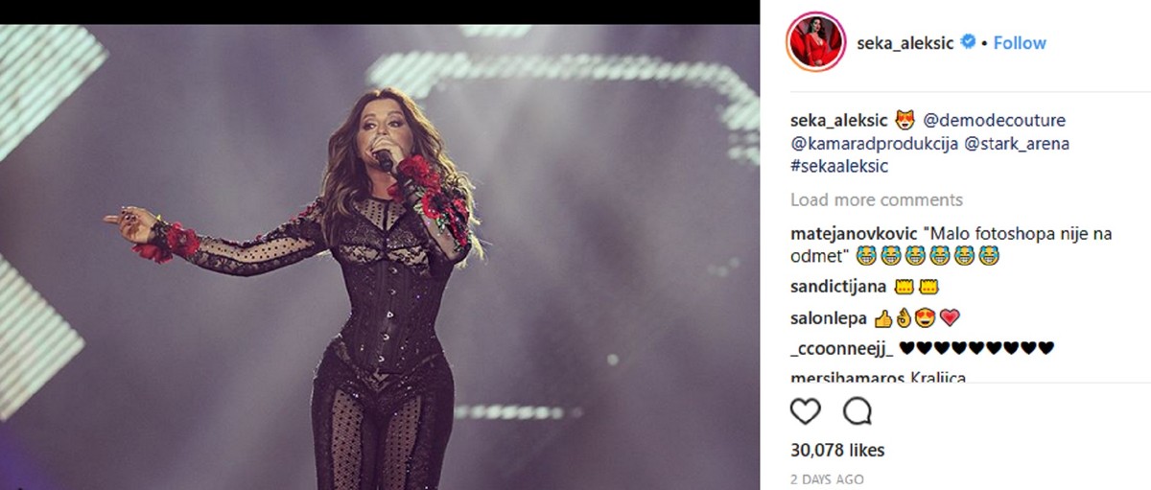
Task: Open commenter sandictijana's profile
Action: pos(838,287)
